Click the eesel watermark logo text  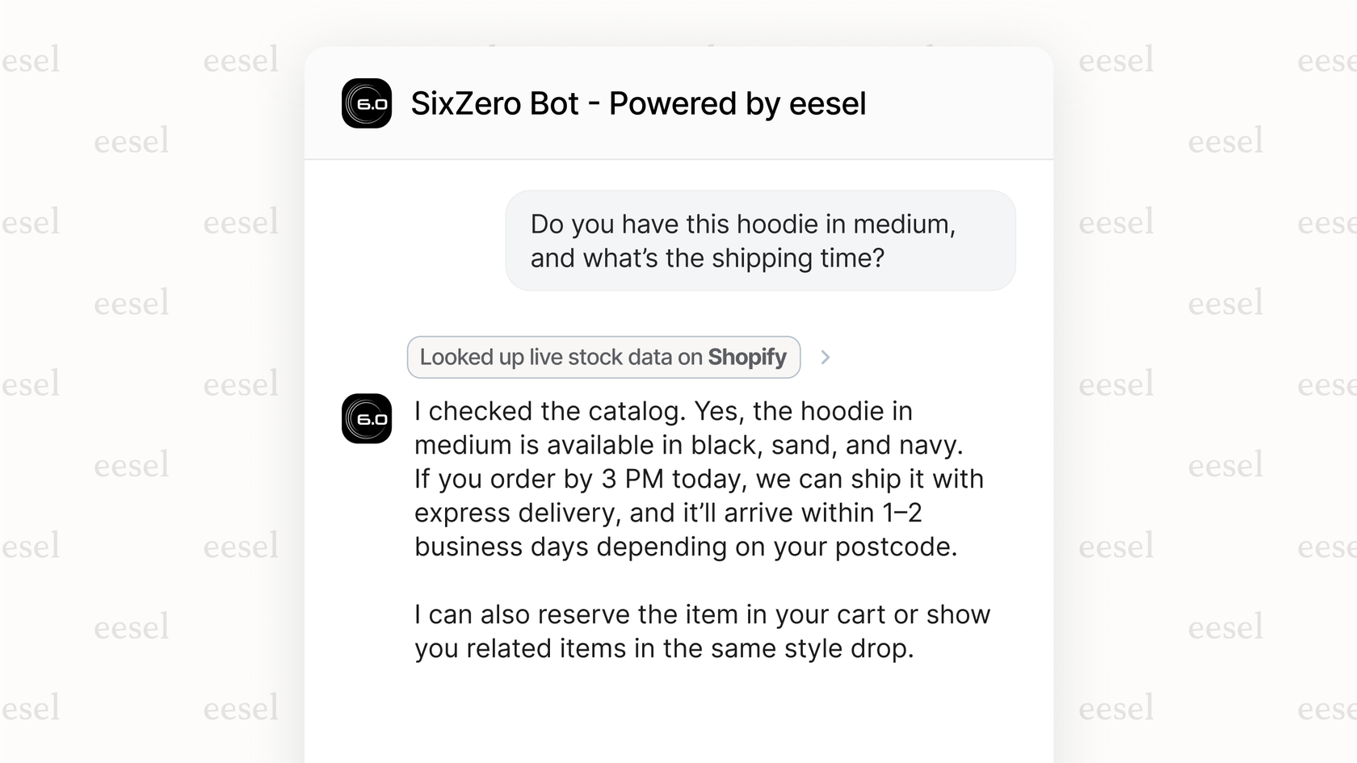133,141
